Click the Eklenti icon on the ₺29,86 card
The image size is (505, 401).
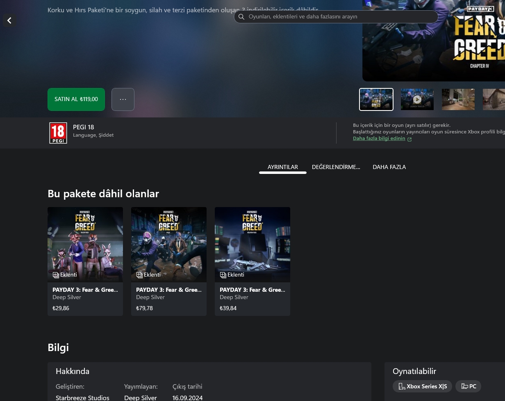56,275
